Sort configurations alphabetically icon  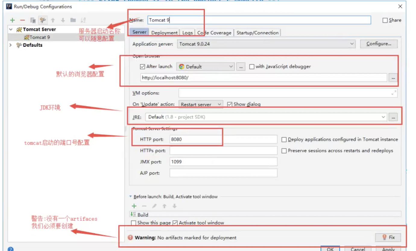point(83,20)
